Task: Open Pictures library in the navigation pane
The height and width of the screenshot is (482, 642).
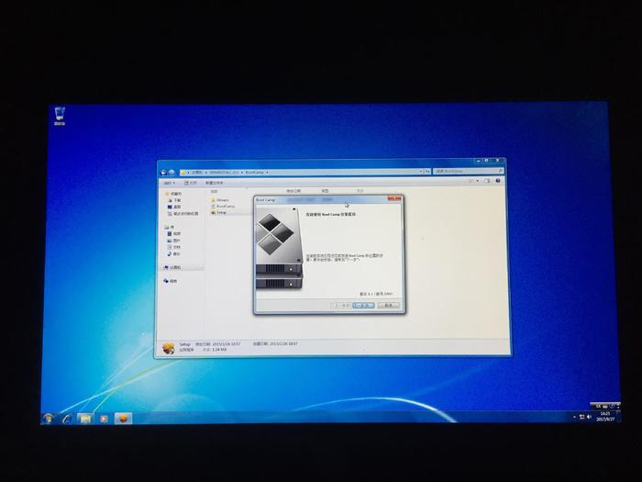Action: click(174, 241)
